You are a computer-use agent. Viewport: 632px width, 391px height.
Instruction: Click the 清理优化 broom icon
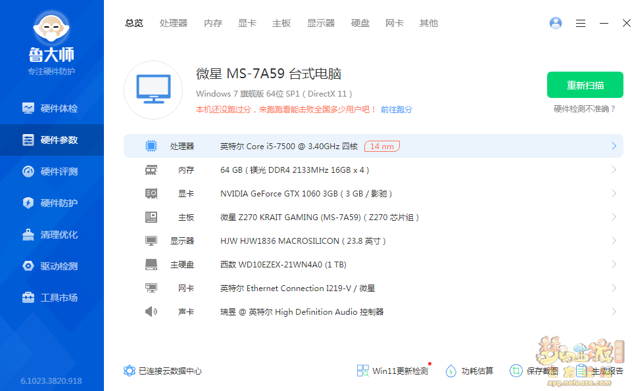click(28, 235)
